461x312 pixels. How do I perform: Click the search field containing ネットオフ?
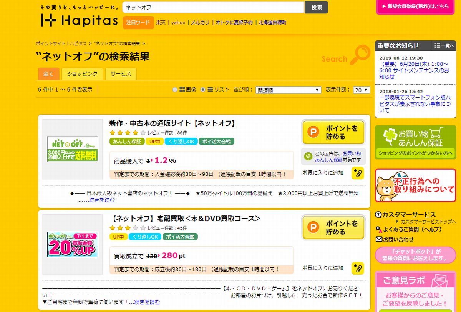click(213, 7)
